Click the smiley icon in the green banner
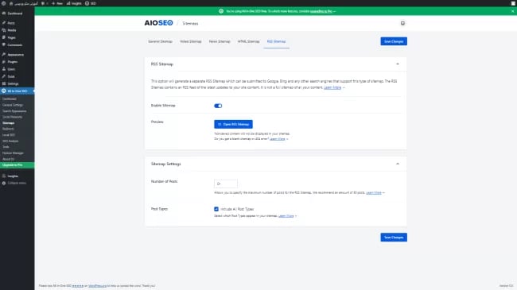 (x=221, y=11)
